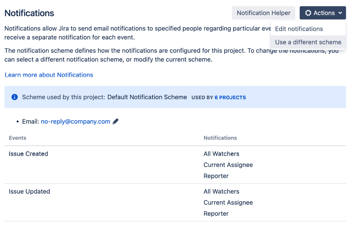350x225 pixels.
Task: Click the blue info icon in the scheme banner
Action: tap(14, 97)
